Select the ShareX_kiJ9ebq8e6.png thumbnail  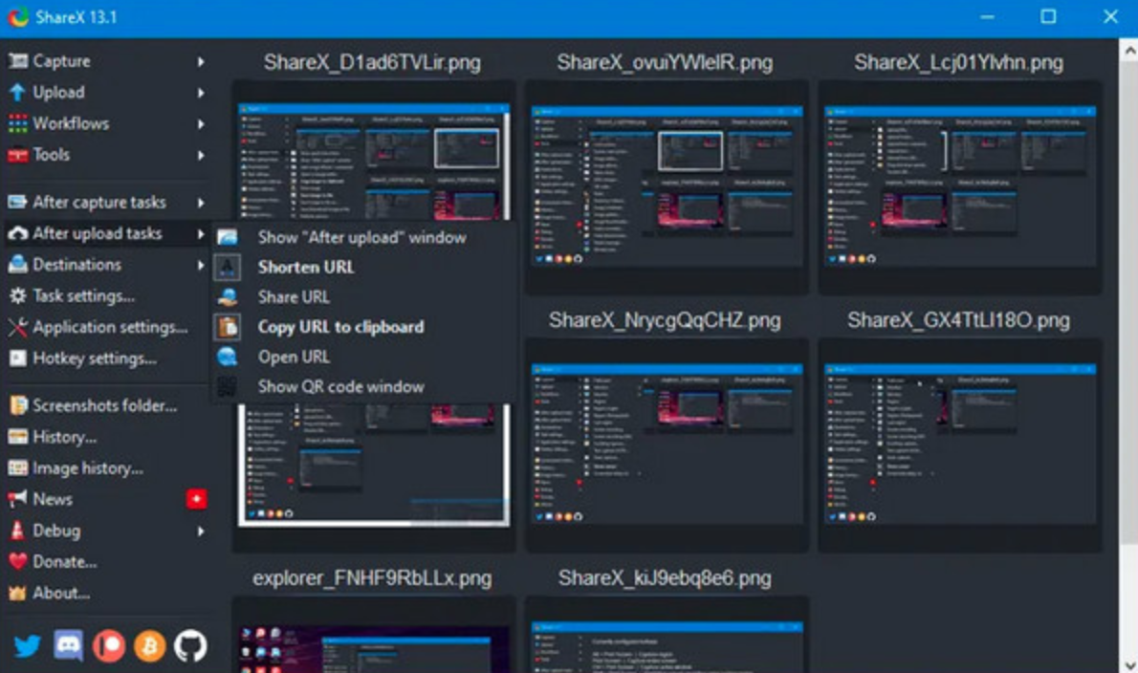[x=667, y=636]
